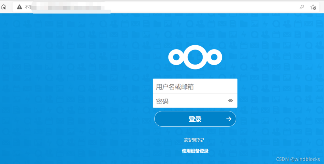Focus the 用户名或邮箱 username field
Image resolution: width=324 pixels, height=164 pixels.
click(x=195, y=86)
